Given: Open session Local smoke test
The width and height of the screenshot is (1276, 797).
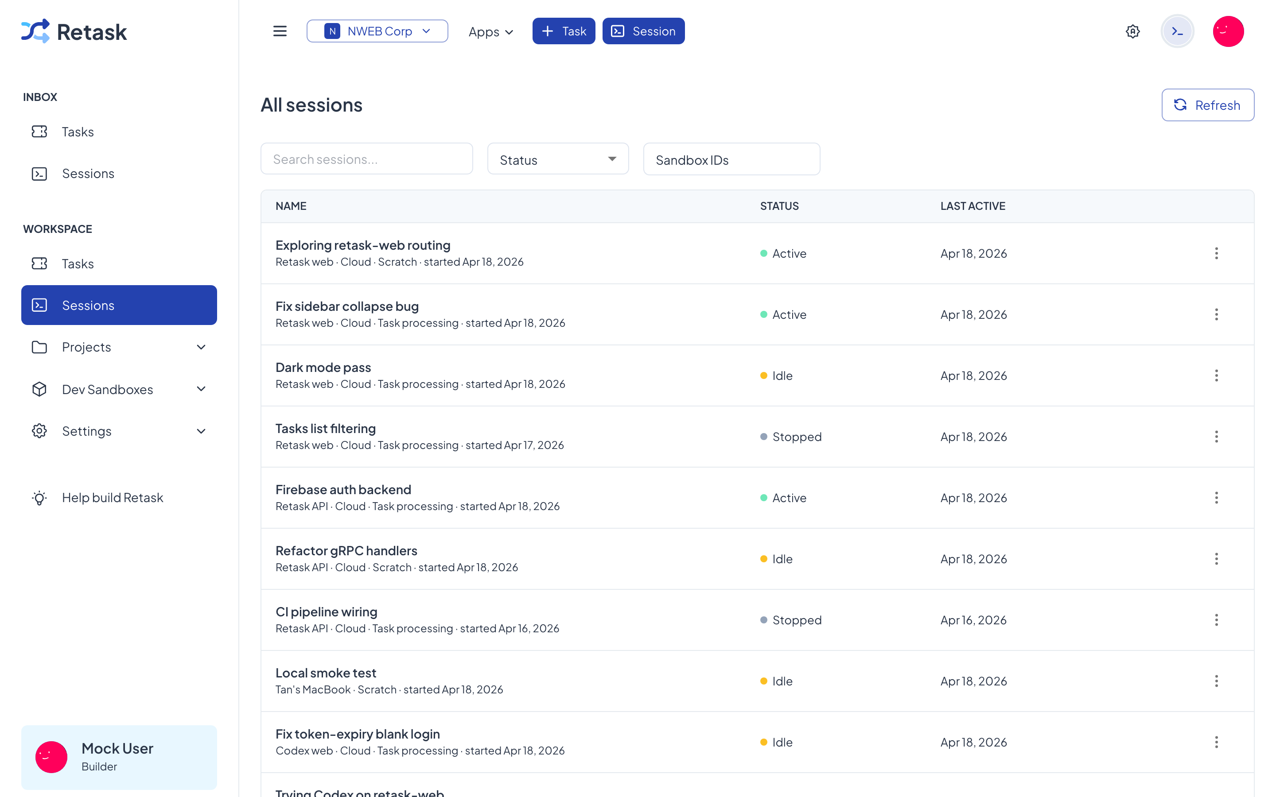Looking at the screenshot, I should coord(326,673).
